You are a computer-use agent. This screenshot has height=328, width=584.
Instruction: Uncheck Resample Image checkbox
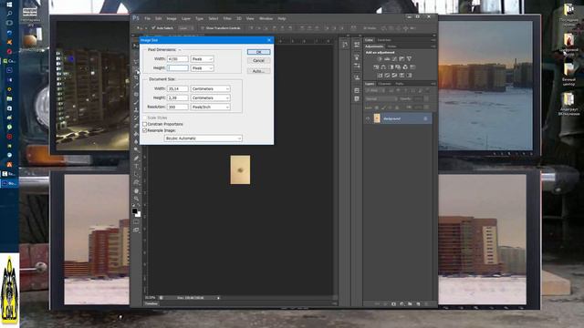[144, 130]
